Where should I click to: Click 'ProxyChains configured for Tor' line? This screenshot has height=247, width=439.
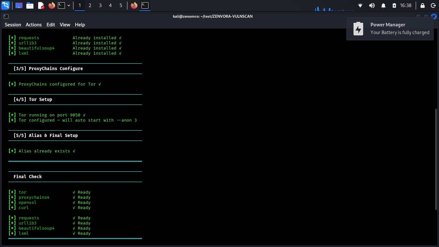55,84
